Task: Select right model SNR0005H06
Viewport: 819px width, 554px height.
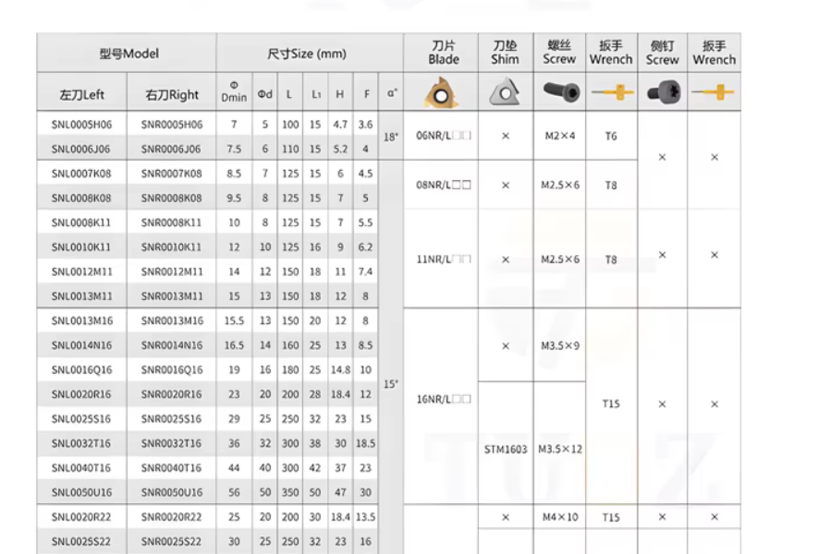Action: (172, 124)
